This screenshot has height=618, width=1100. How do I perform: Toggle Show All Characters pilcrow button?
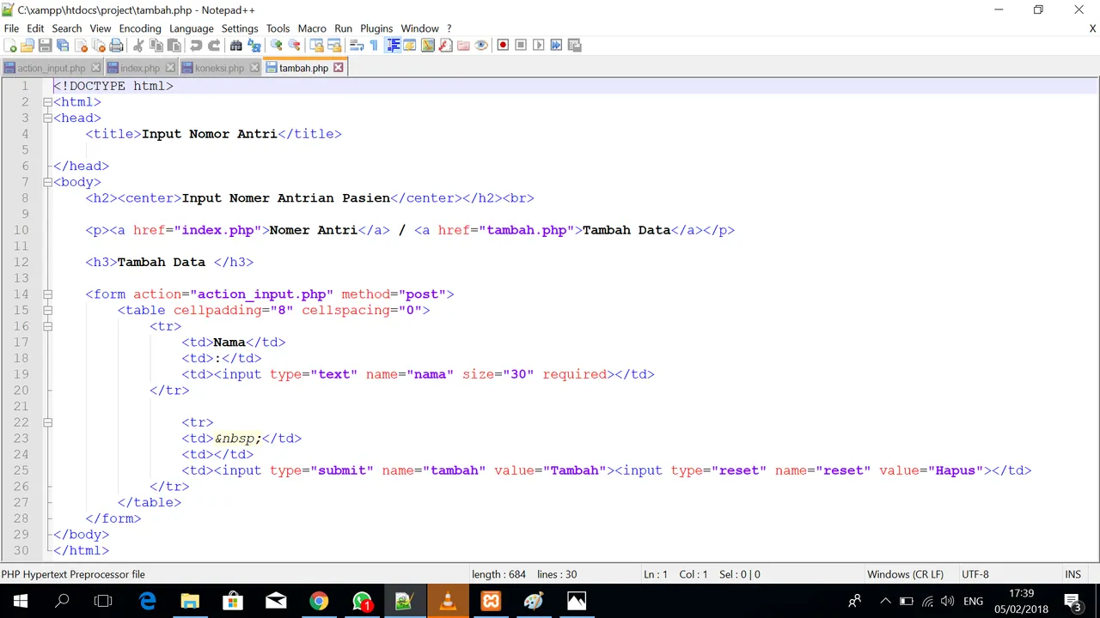[374, 45]
